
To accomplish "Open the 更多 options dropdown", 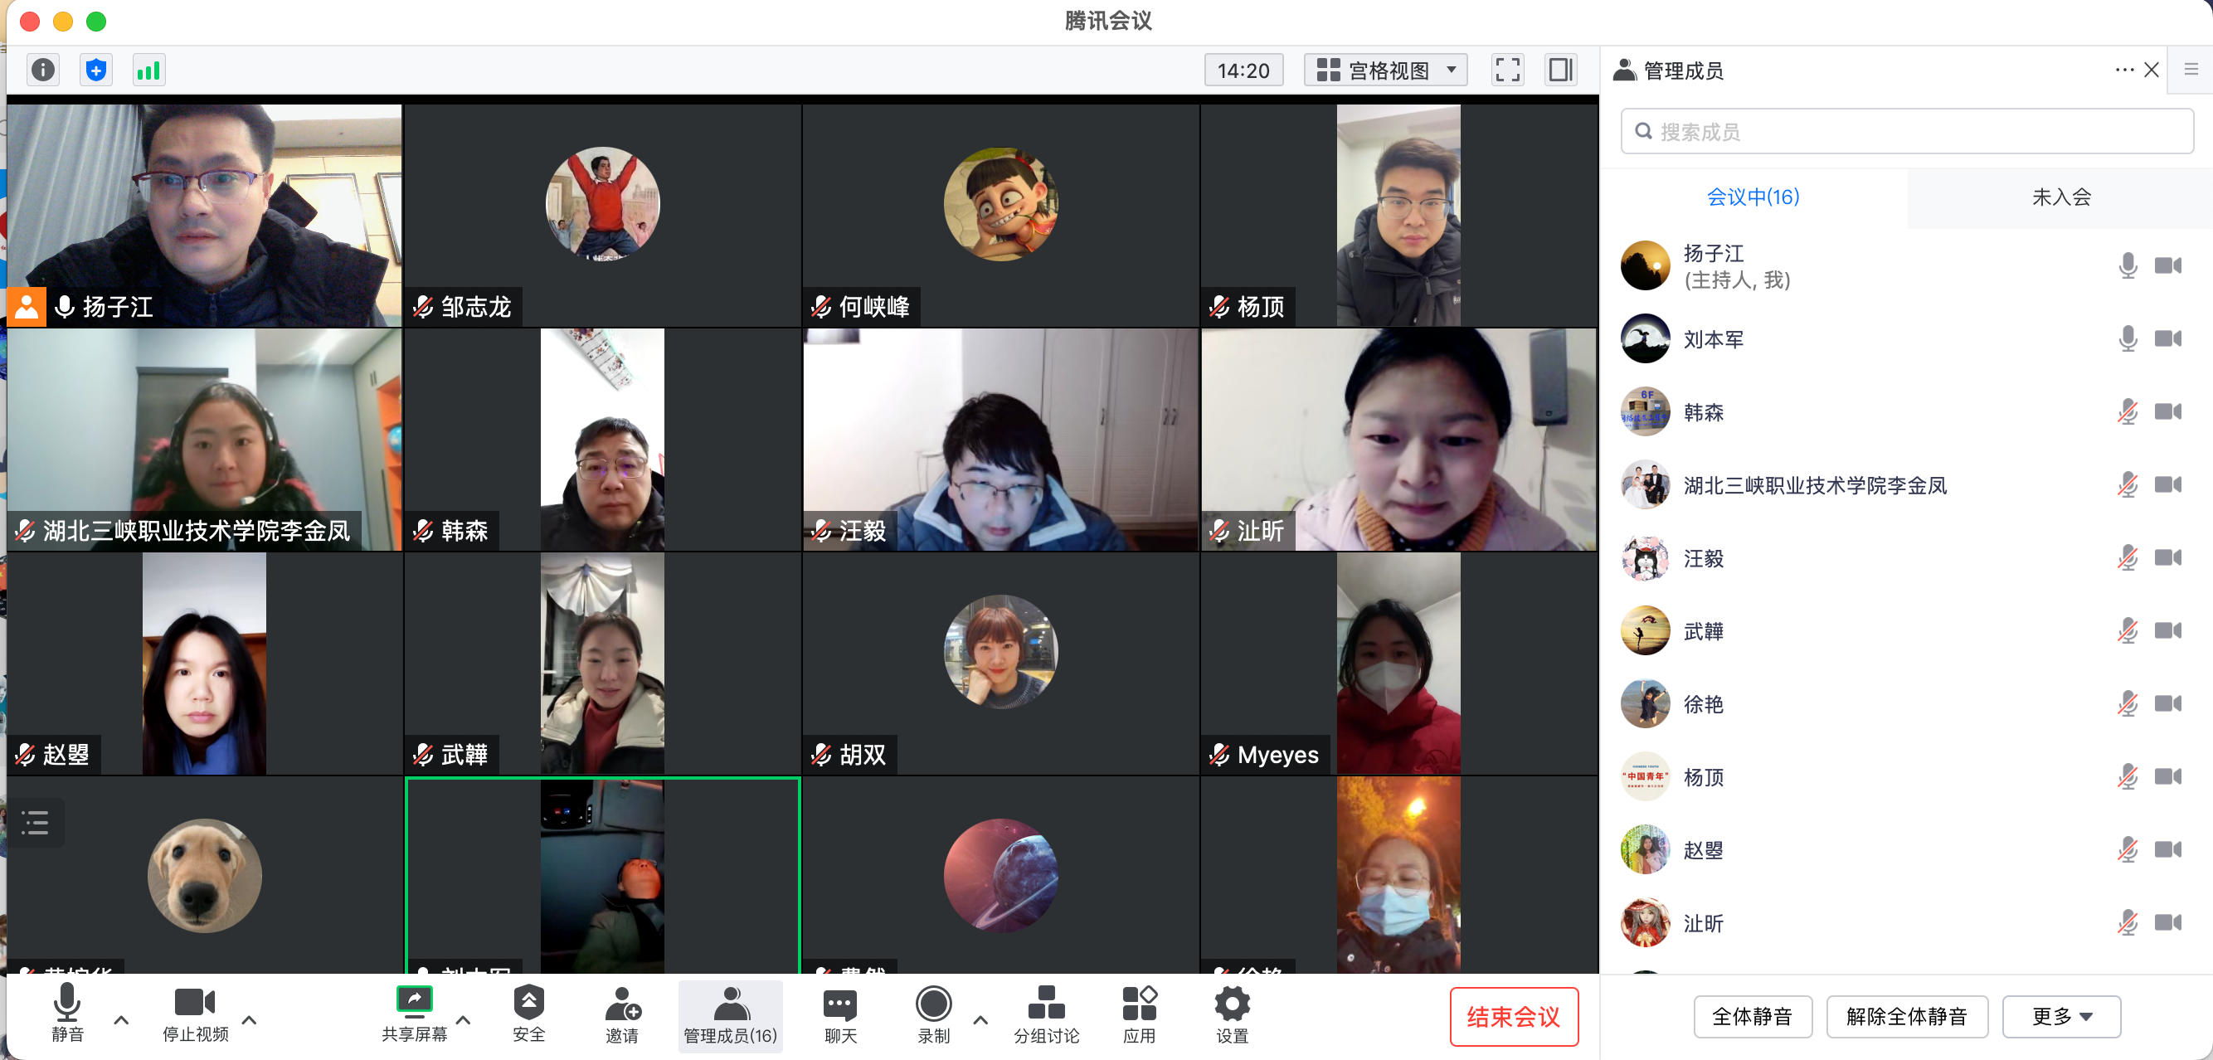I will (2061, 1016).
